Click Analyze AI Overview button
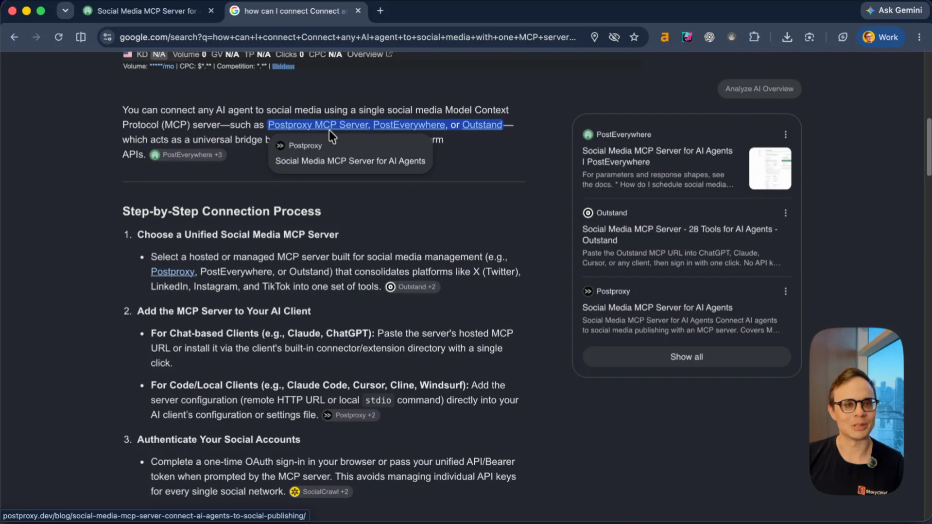 [759, 89]
